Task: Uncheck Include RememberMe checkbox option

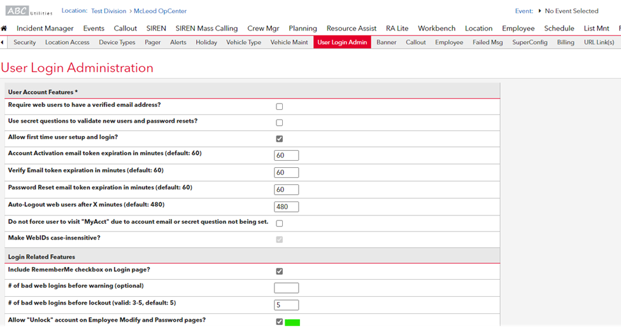Action: click(279, 271)
